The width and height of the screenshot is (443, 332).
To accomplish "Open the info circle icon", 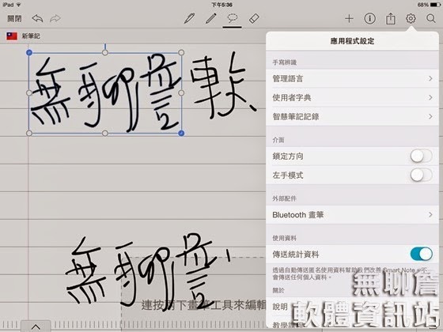I will click(x=370, y=19).
